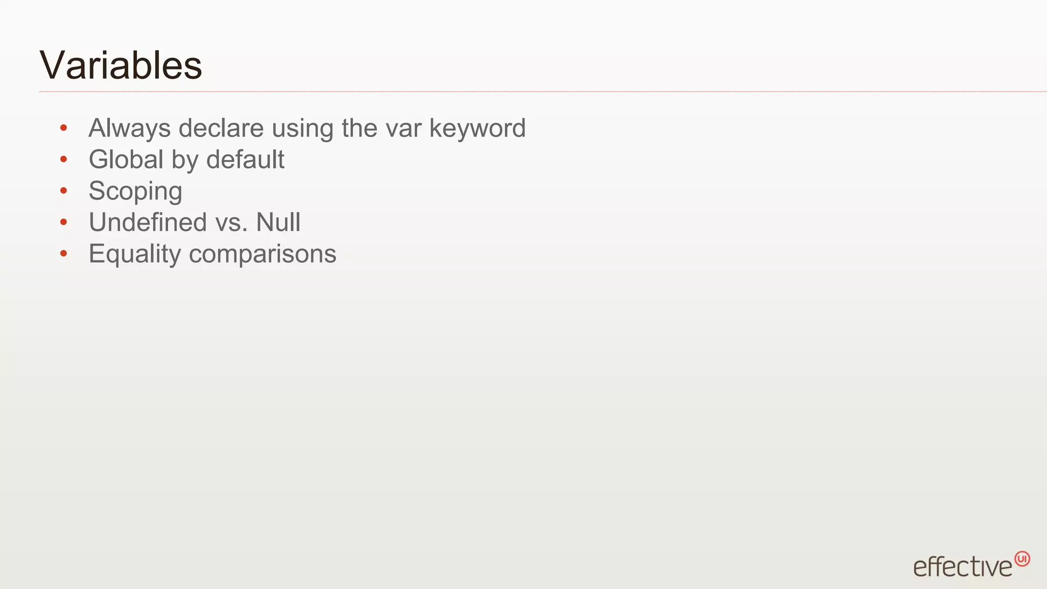Viewport: 1047px width, 589px height.
Task: Click the word 'default' in second bullet
Action: click(x=245, y=160)
